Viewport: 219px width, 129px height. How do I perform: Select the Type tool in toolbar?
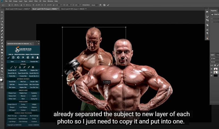[2, 59]
